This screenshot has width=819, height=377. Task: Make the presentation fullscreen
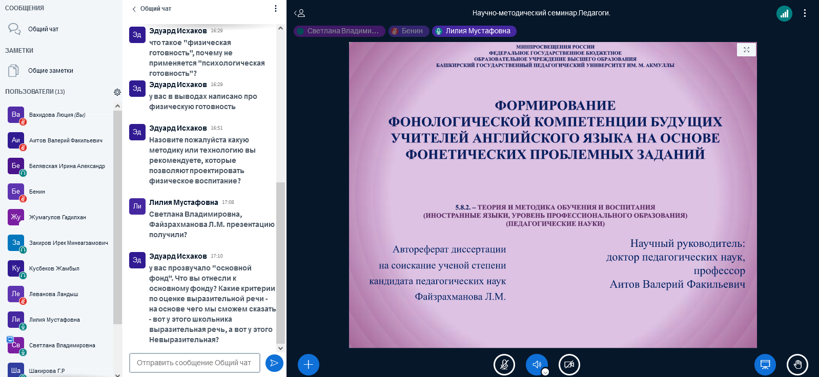coord(746,50)
